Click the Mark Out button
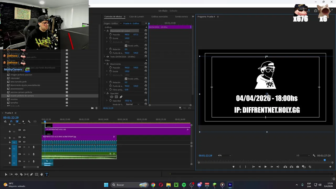This screenshot has height=189, width=336. [x=245, y=167]
